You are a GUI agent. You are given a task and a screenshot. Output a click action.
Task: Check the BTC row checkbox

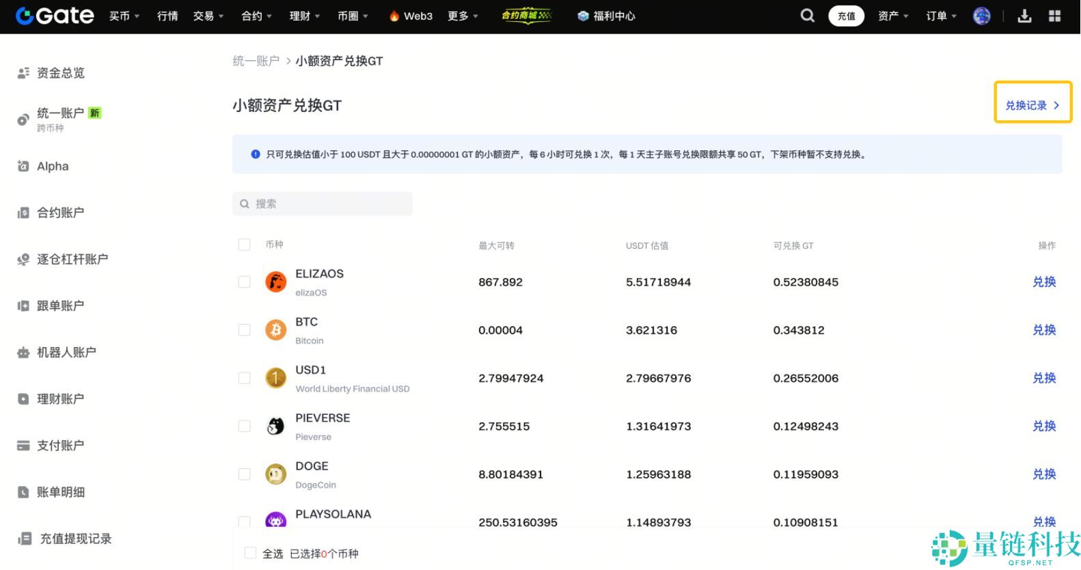click(x=244, y=330)
